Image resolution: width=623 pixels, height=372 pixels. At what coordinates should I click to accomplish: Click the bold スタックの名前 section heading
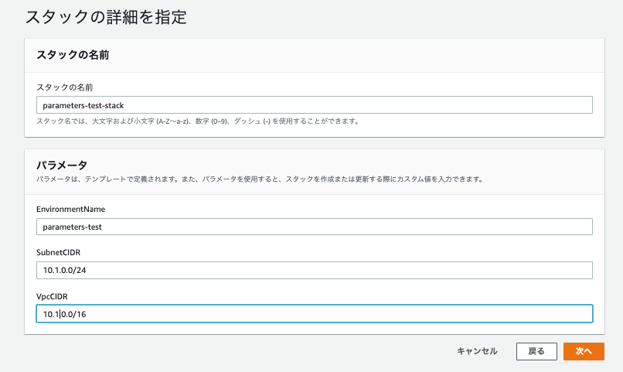[x=73, y=55]
